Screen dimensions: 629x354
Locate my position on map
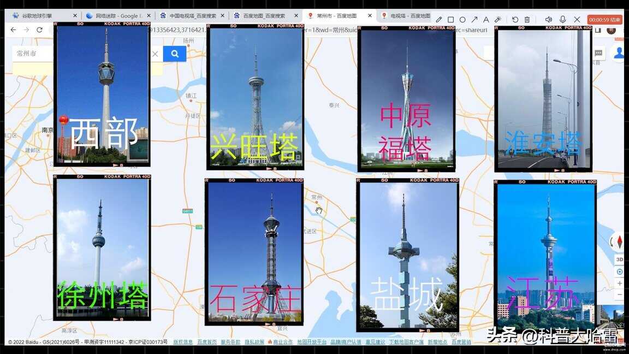click(x=619, y=272)
